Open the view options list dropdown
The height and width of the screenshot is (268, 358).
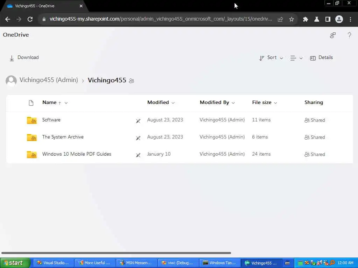pyautogui.click(x=296, y=58)
